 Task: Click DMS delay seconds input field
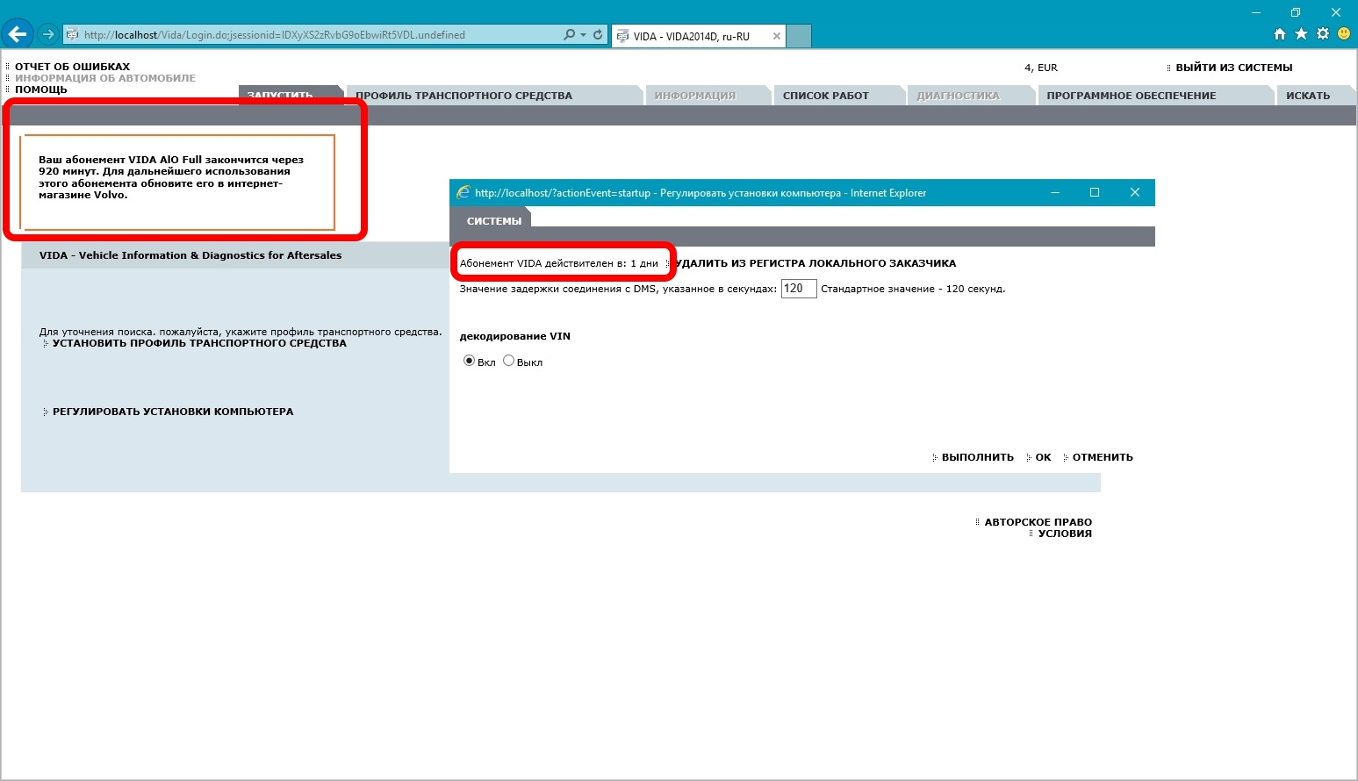(799, 289)
